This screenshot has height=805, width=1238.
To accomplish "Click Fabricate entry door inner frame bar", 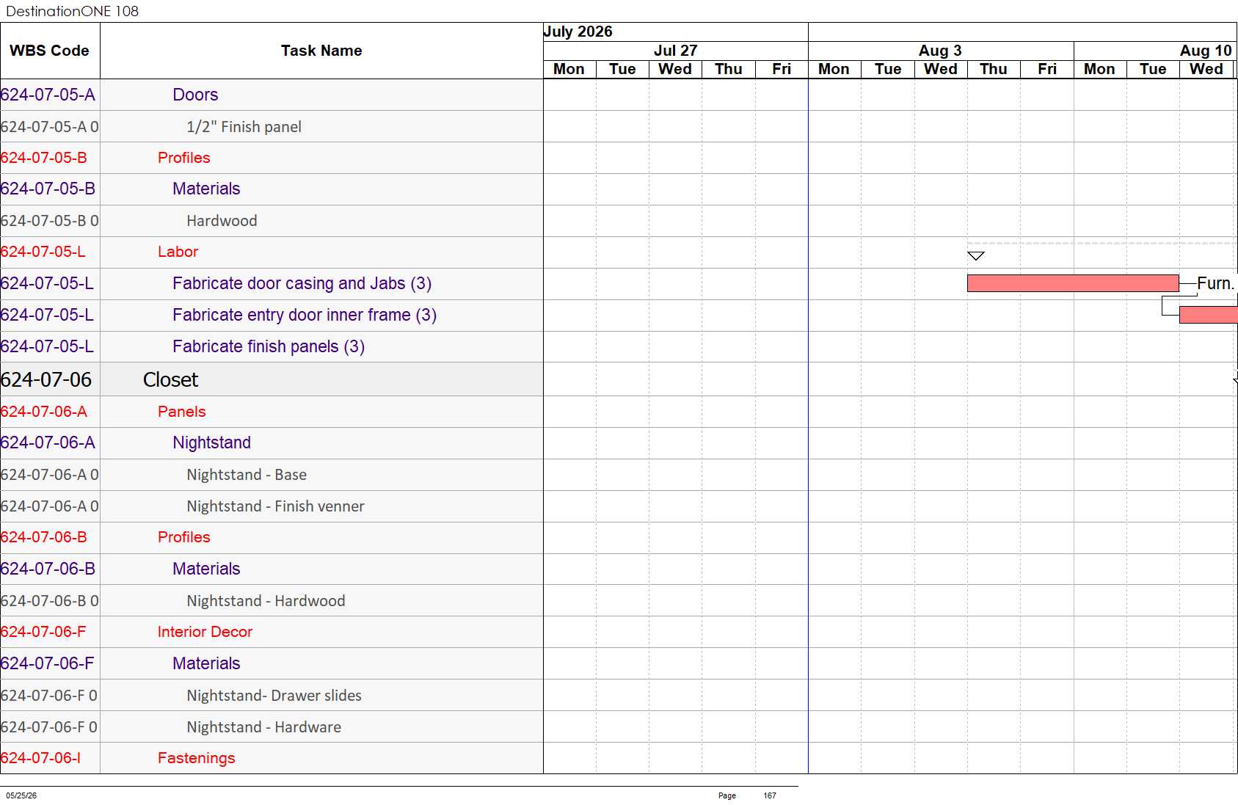I will point(1208,315).
